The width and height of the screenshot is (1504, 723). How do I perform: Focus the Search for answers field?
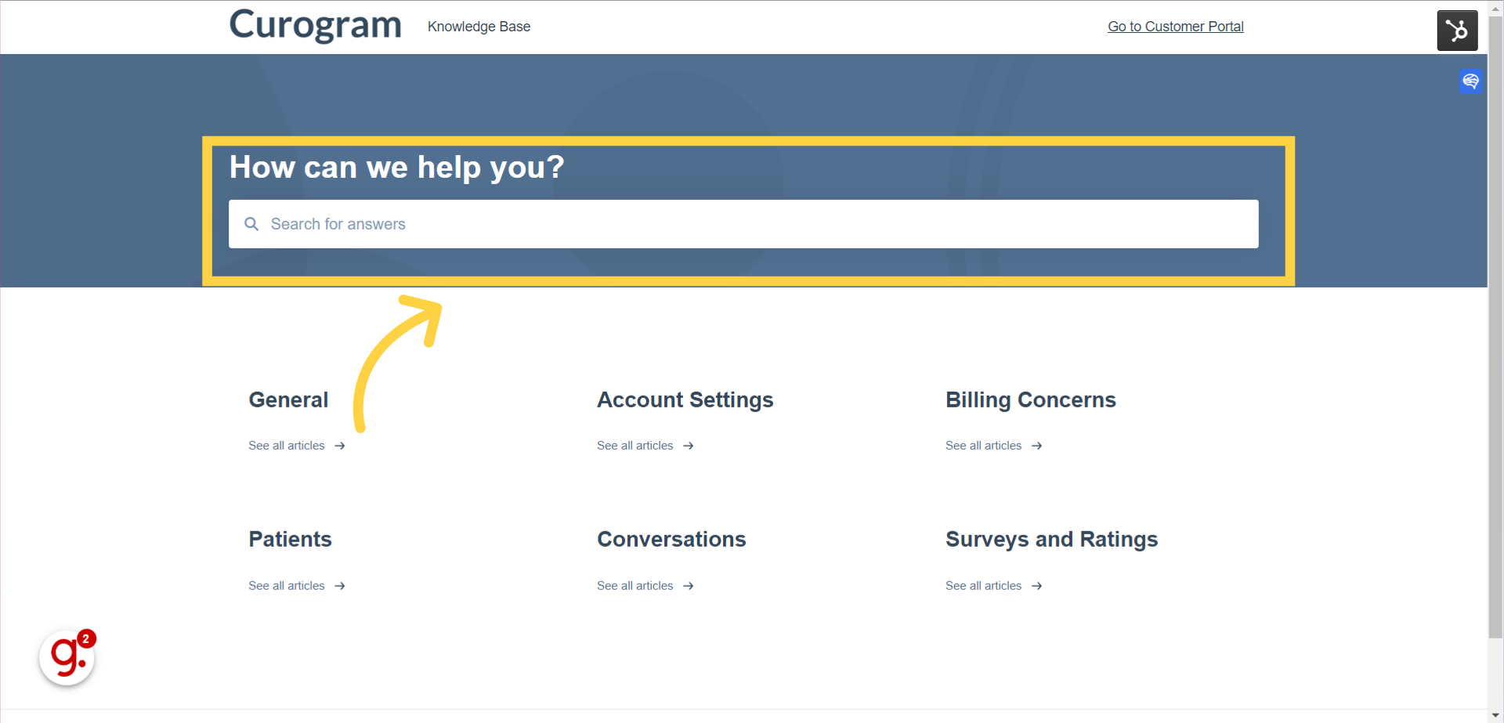point(743,224)
